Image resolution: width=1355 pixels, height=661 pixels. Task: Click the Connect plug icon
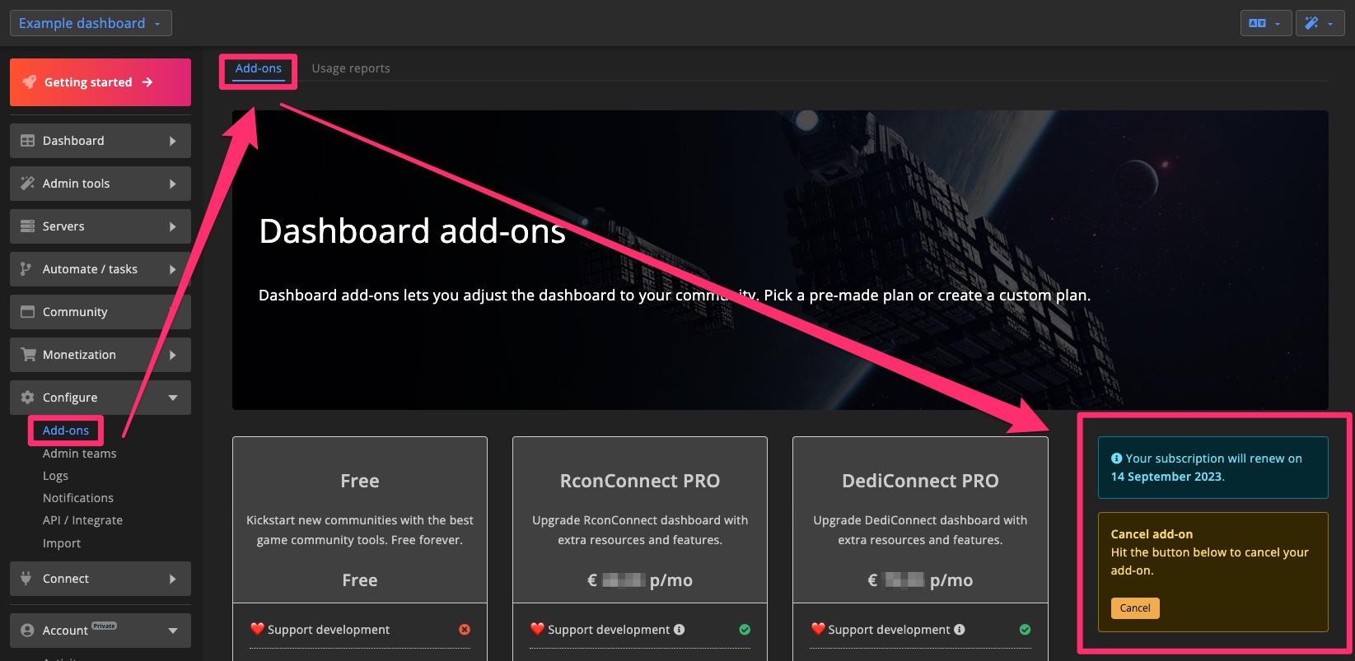coord(26,578)
